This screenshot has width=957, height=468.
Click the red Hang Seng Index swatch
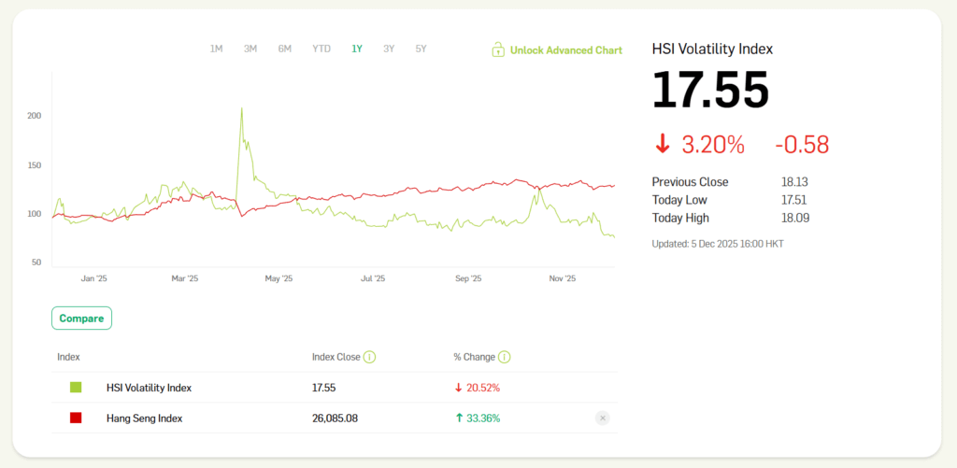click(x=76, y=418)
